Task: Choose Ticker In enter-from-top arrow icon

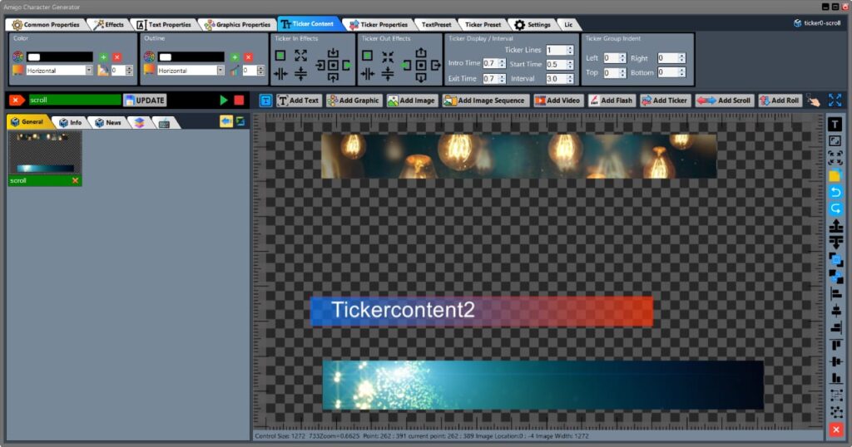Action: pos(333,52)
